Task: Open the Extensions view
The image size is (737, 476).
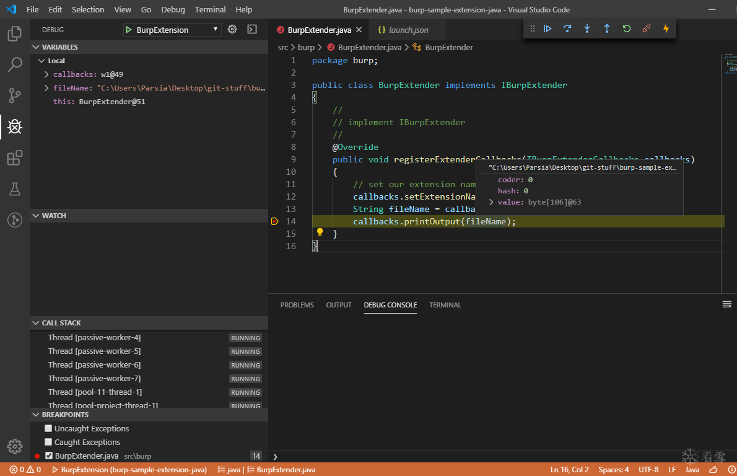Action: (15, 158)
